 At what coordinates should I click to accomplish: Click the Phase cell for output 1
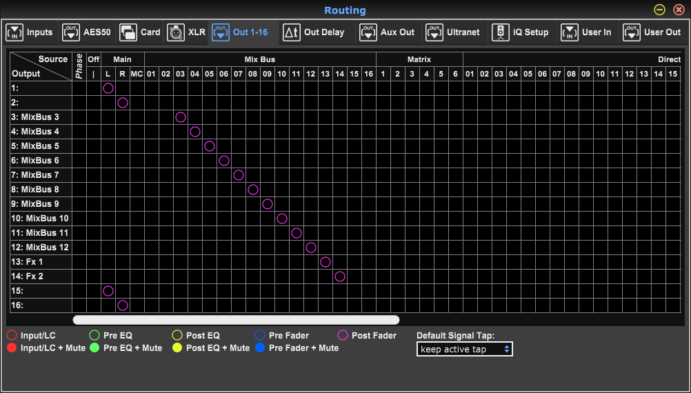pos(79,88)
